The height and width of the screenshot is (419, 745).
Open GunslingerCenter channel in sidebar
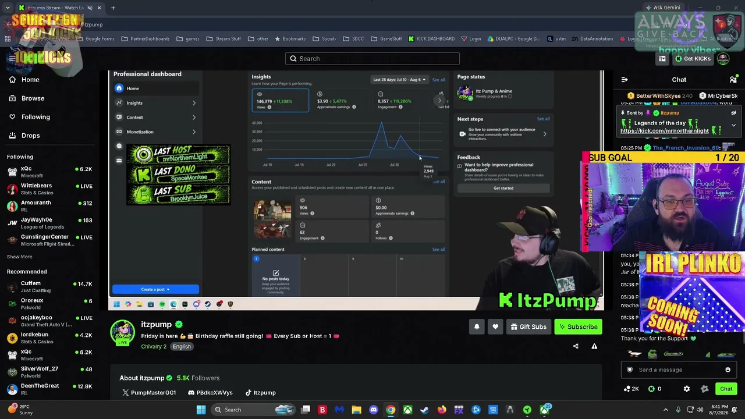click(49, 240)
